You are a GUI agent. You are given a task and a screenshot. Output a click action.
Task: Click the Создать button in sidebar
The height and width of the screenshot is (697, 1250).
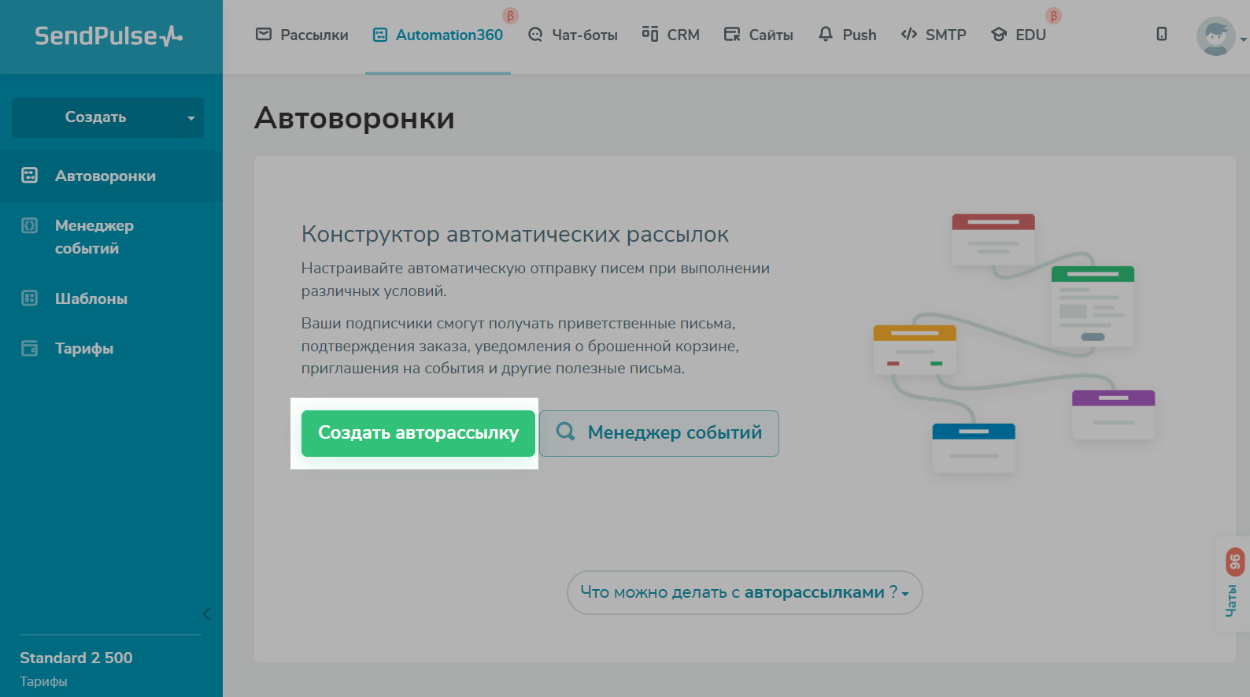[x=95, y=117]
